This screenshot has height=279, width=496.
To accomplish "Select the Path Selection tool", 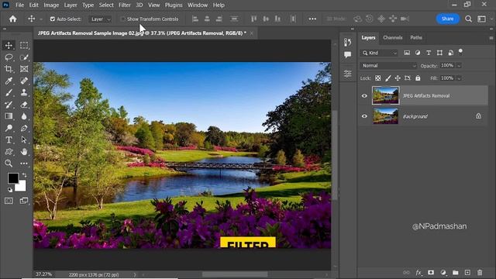I will coord(24,139).
